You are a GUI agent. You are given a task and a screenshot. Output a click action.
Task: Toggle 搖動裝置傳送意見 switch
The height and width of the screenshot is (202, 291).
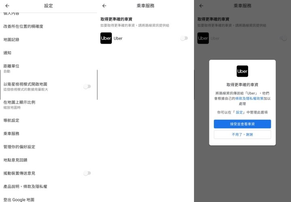point(87,173)
